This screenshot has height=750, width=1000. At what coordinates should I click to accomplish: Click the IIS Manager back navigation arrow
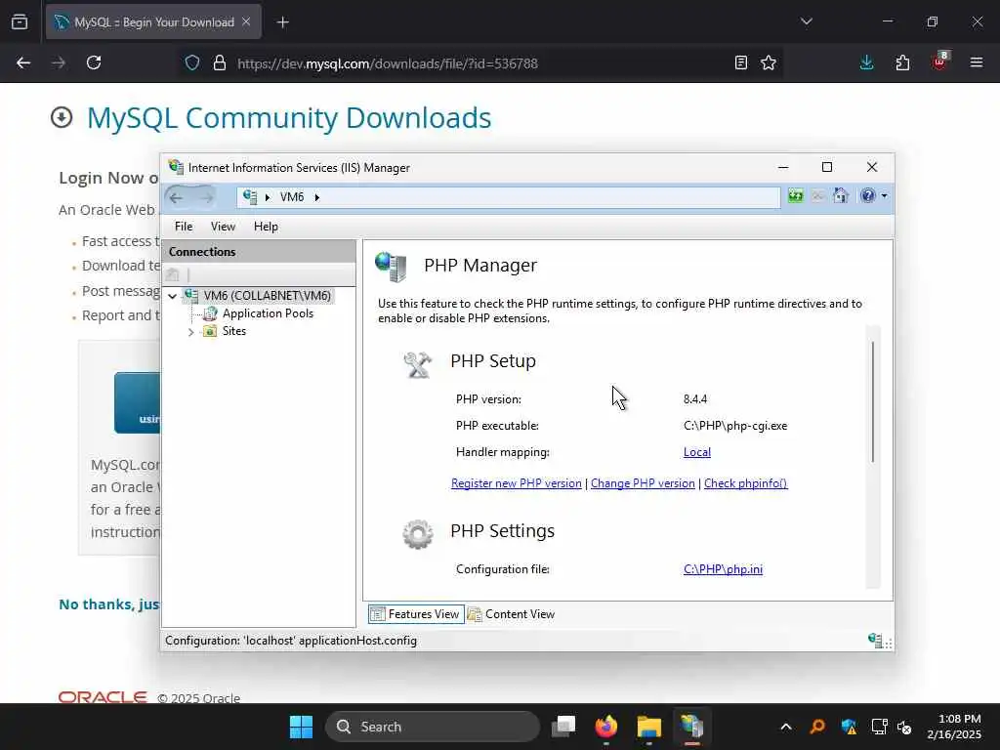[x=177, y=197]
